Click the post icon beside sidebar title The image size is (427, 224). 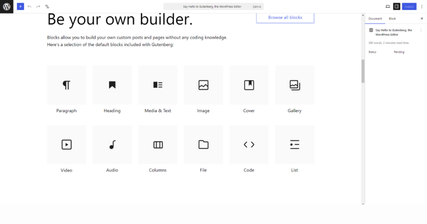(x=371, y=30)
